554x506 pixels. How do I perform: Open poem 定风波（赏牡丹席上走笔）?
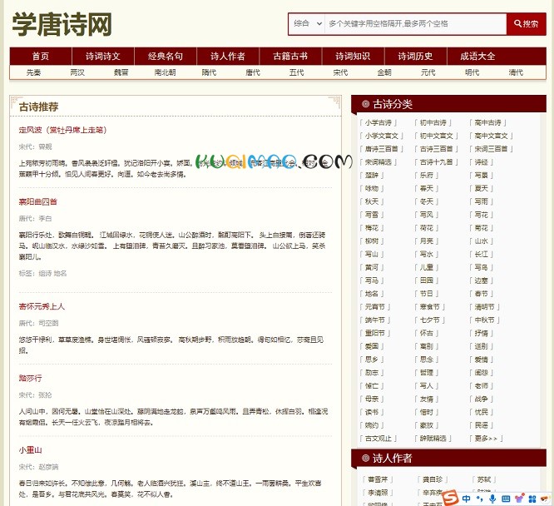coord(62,130)
